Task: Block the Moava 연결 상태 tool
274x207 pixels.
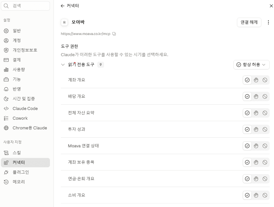Action: pyautogui.click(x=265, y=146)
